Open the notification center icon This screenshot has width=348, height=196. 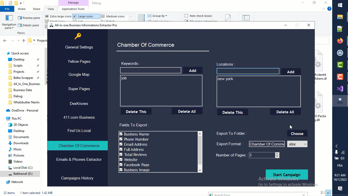tap(340, 189)
